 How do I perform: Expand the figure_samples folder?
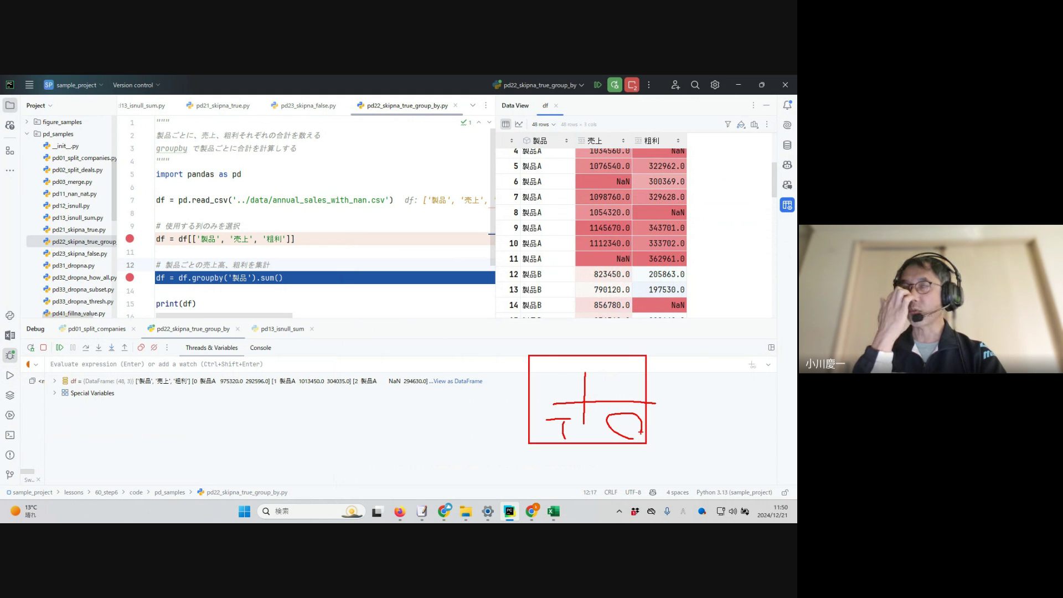[27, 122]
